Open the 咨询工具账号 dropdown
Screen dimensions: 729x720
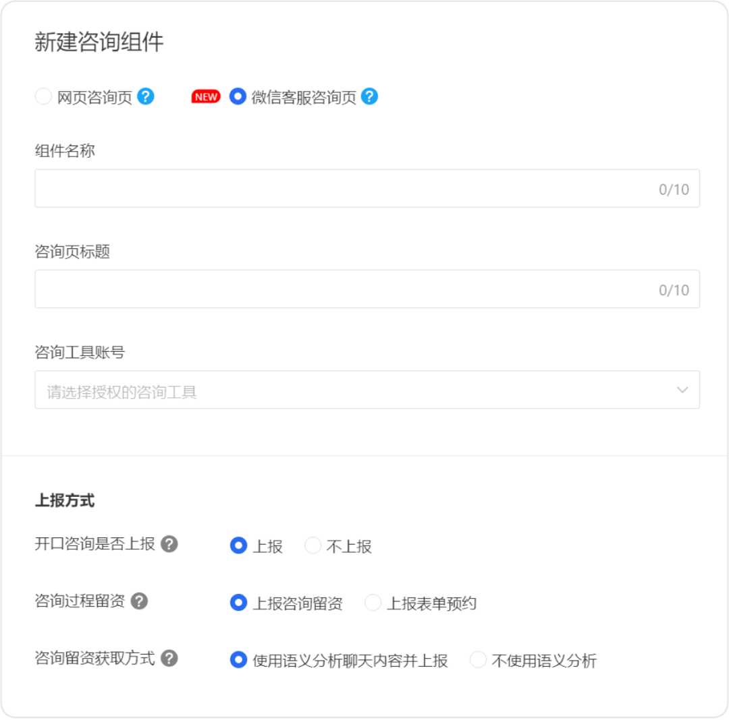pos(367,390)
